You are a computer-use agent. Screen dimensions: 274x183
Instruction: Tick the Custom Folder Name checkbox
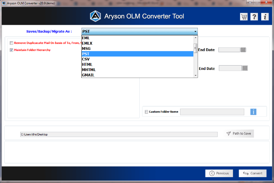click(x=146, y=112)
